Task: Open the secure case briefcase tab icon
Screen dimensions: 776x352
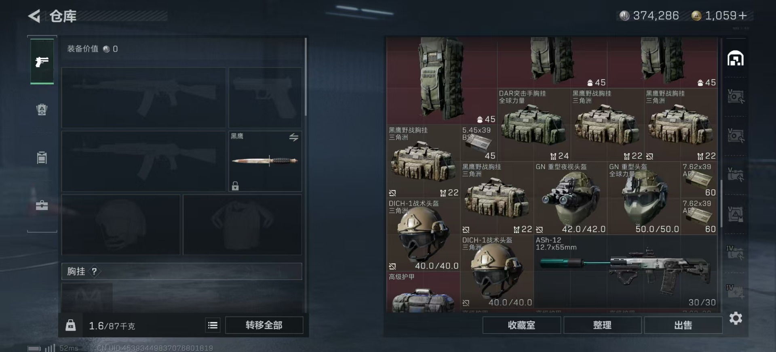Action: [x=42, y=205]
